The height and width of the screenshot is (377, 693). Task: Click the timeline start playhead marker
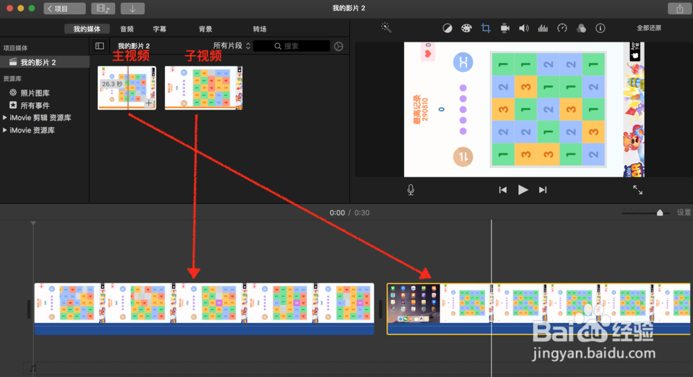tap(33, 223)
